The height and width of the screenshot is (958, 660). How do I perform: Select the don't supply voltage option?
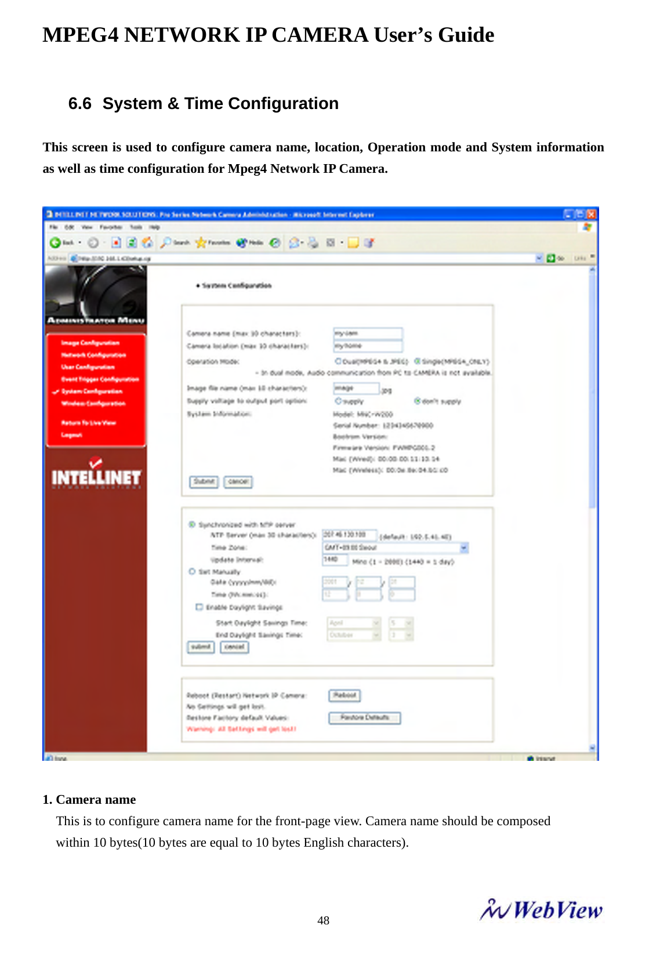tap(417, 401)
